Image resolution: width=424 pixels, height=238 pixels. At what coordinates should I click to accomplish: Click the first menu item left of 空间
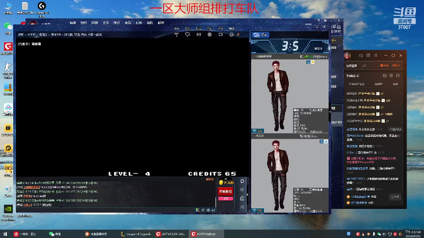click(x=73, y=23)
